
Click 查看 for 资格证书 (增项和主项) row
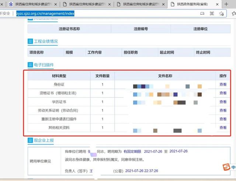click(x=223, y=93)
